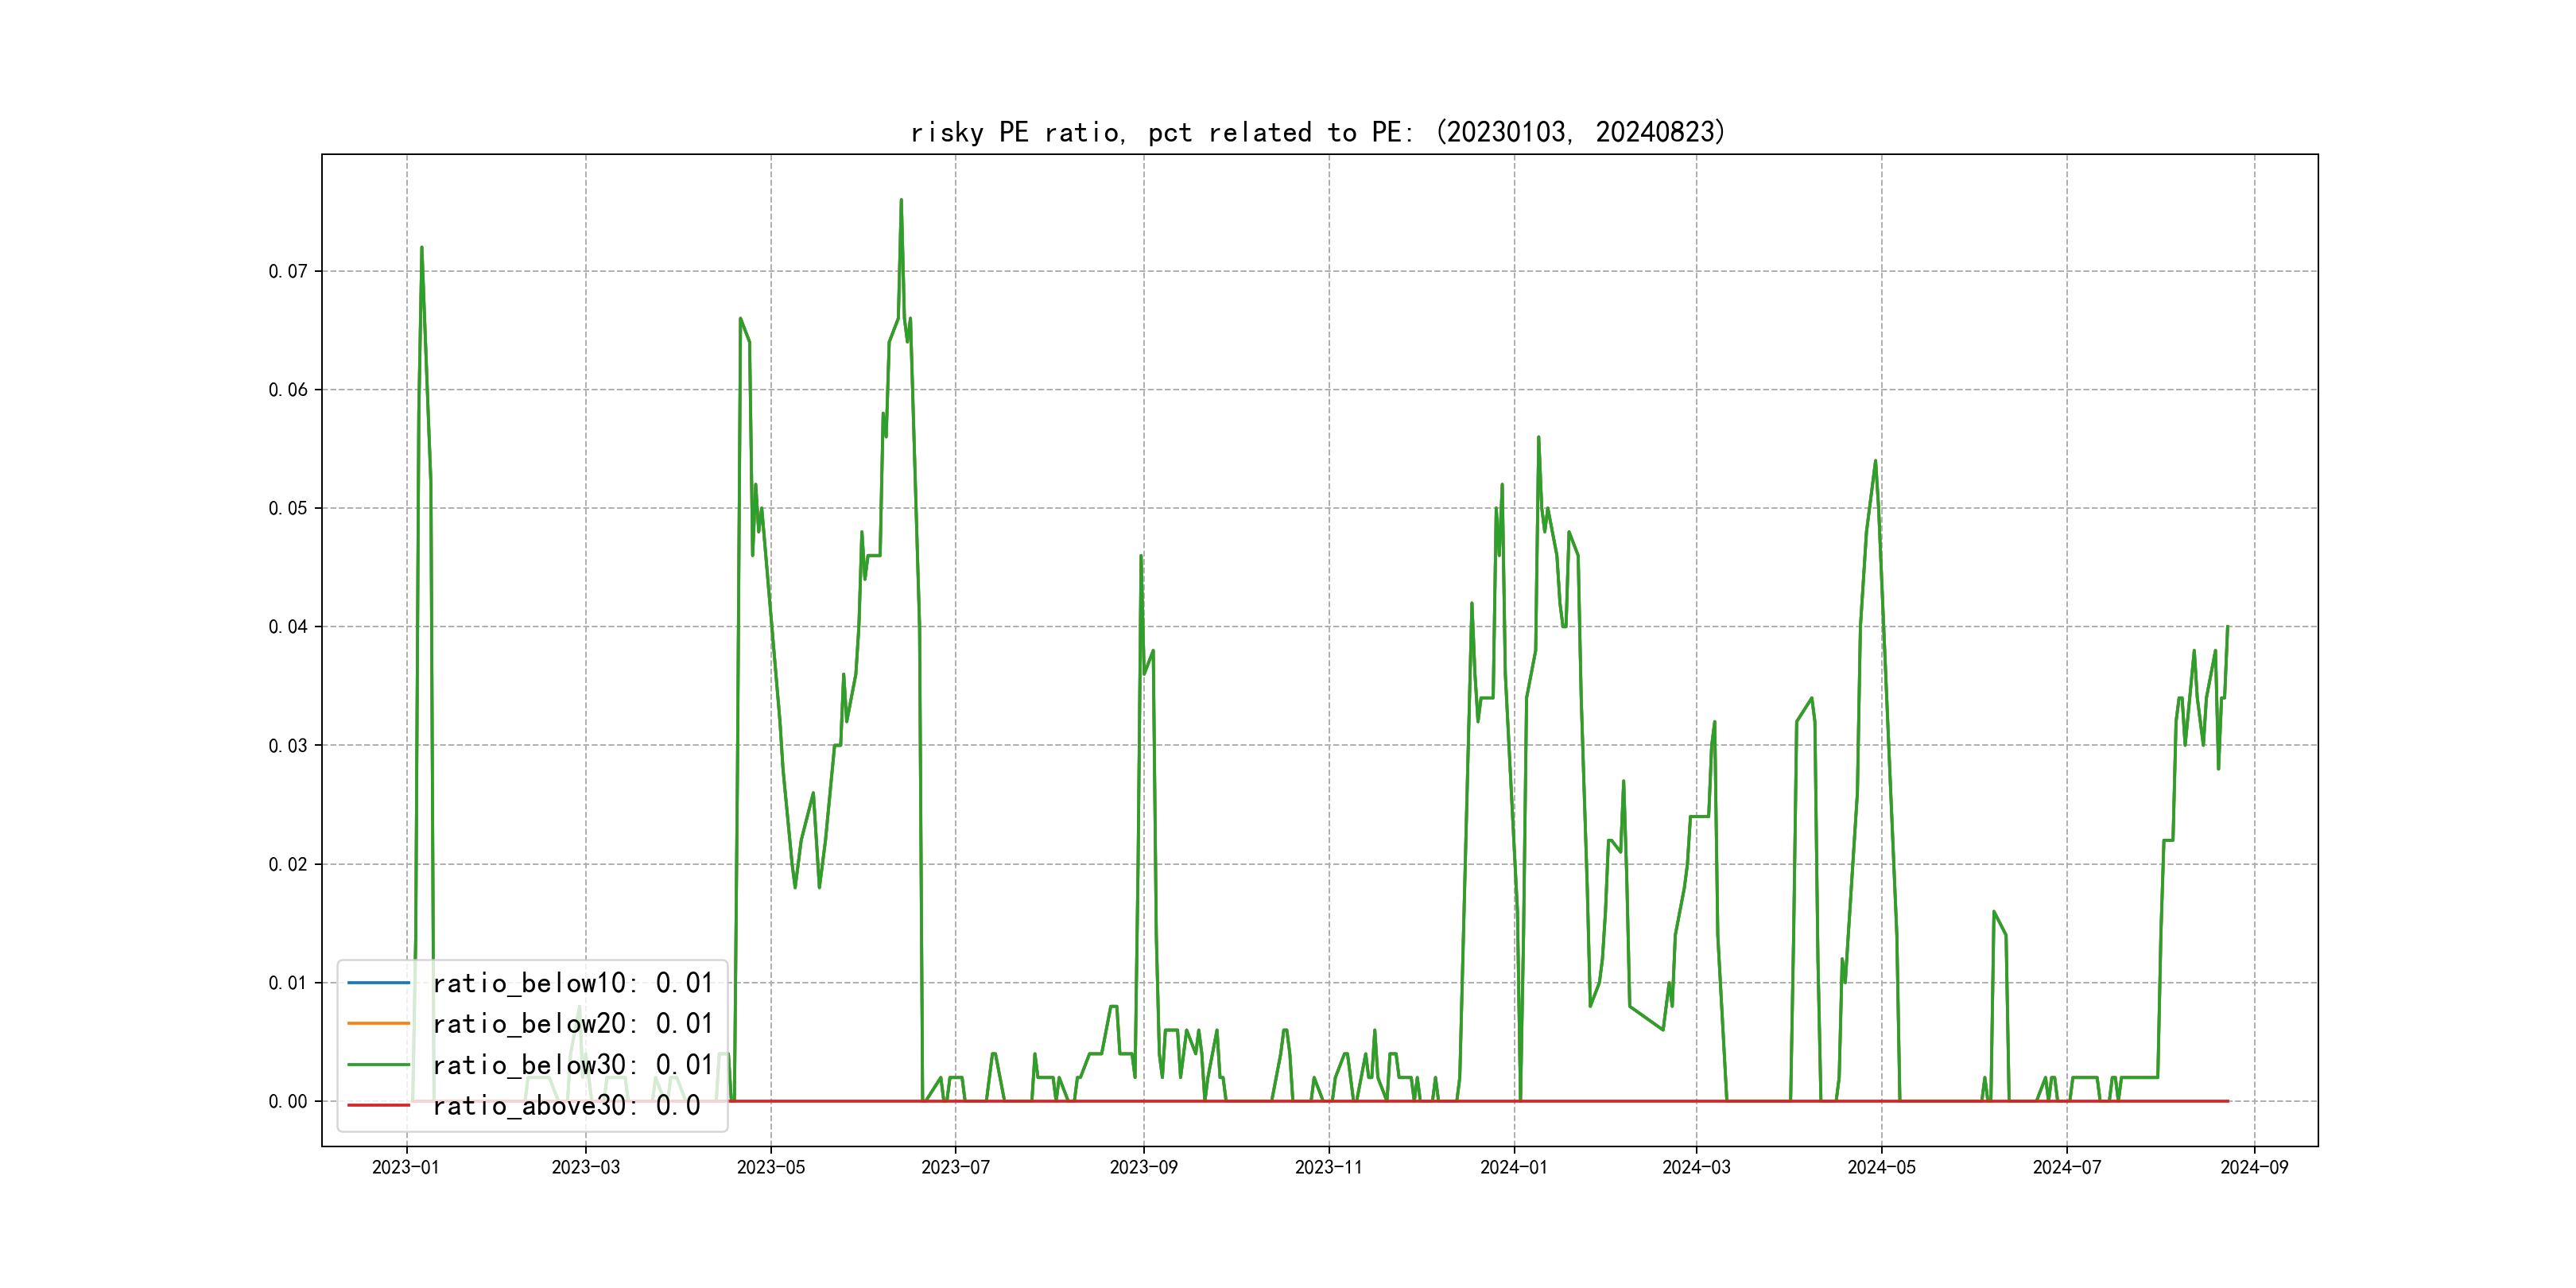The width and height of the screenshot is (2576, 1288).
Task: Click the 0.00 y-axis tick label
Action: point(288,1101)
